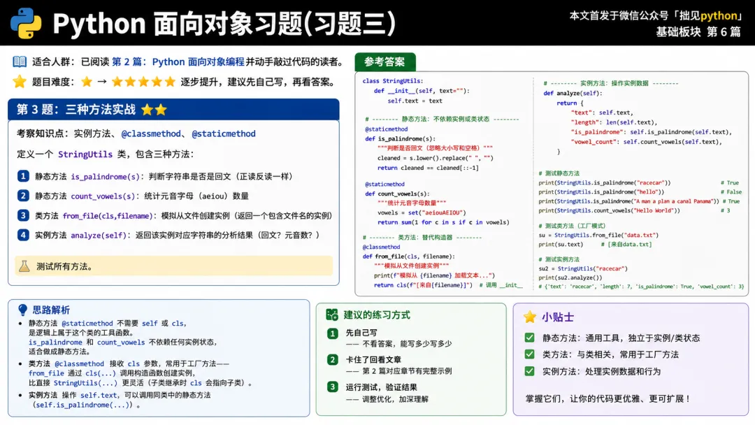Click the StringUtils class name in the description

click(85, 154)
